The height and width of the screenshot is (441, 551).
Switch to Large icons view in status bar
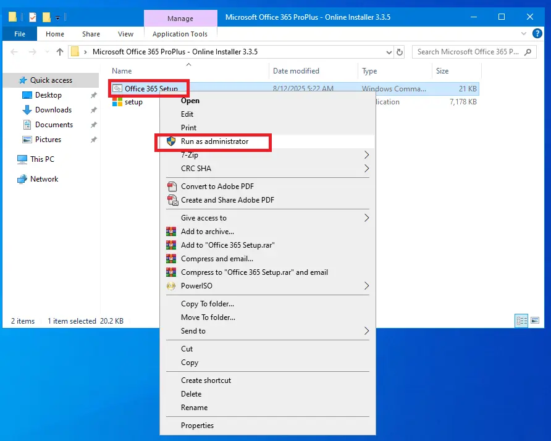[x=535, y=321]
